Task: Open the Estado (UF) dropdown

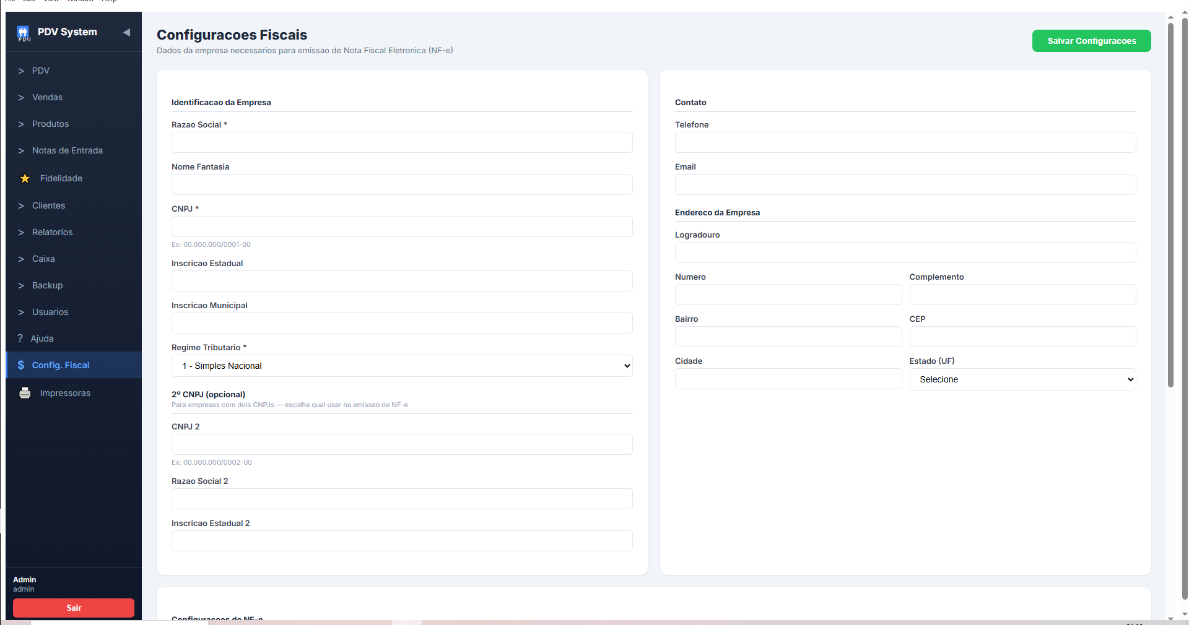Action: (x=1022, y=379)
